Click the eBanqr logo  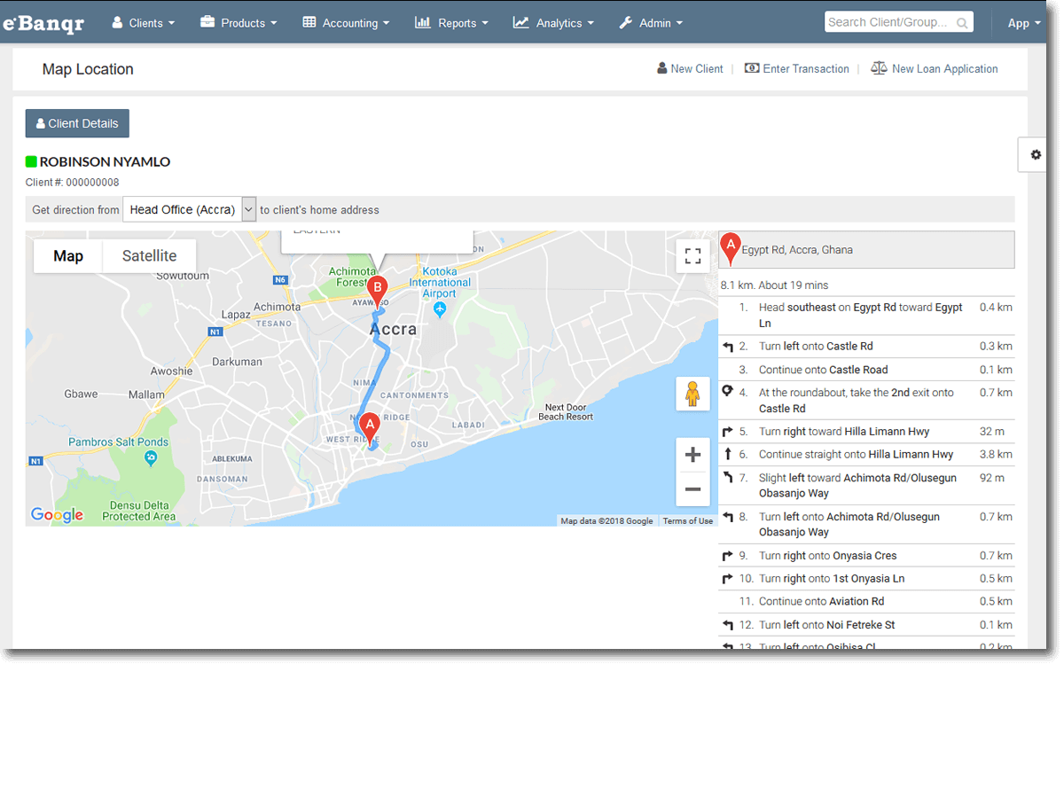pyautogui.click(x=43, y=23)
